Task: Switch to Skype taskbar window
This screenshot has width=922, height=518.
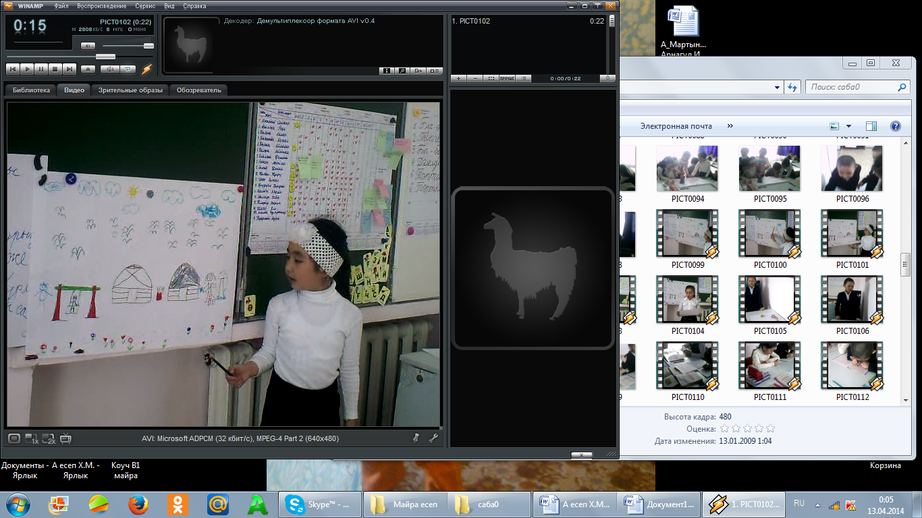Action: pos(320,504)
